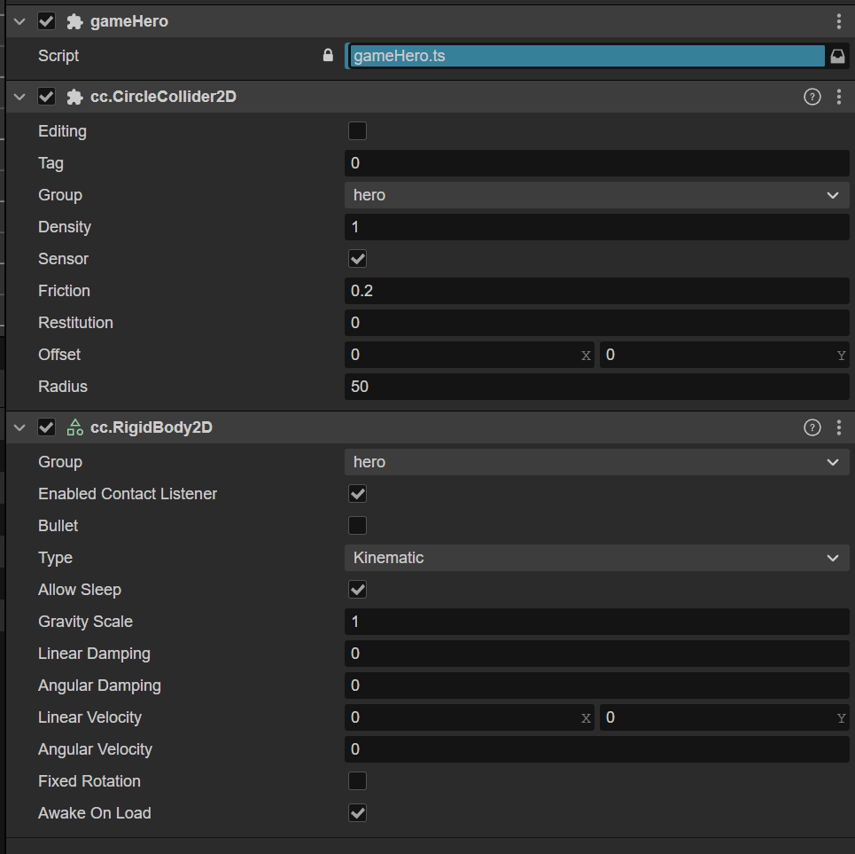Collapse the cc.CircleCollider2D section

(20, 97)
